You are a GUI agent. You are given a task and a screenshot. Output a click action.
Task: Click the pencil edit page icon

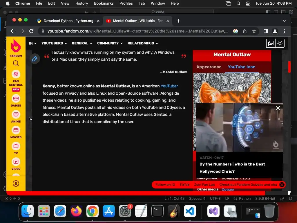35,59
